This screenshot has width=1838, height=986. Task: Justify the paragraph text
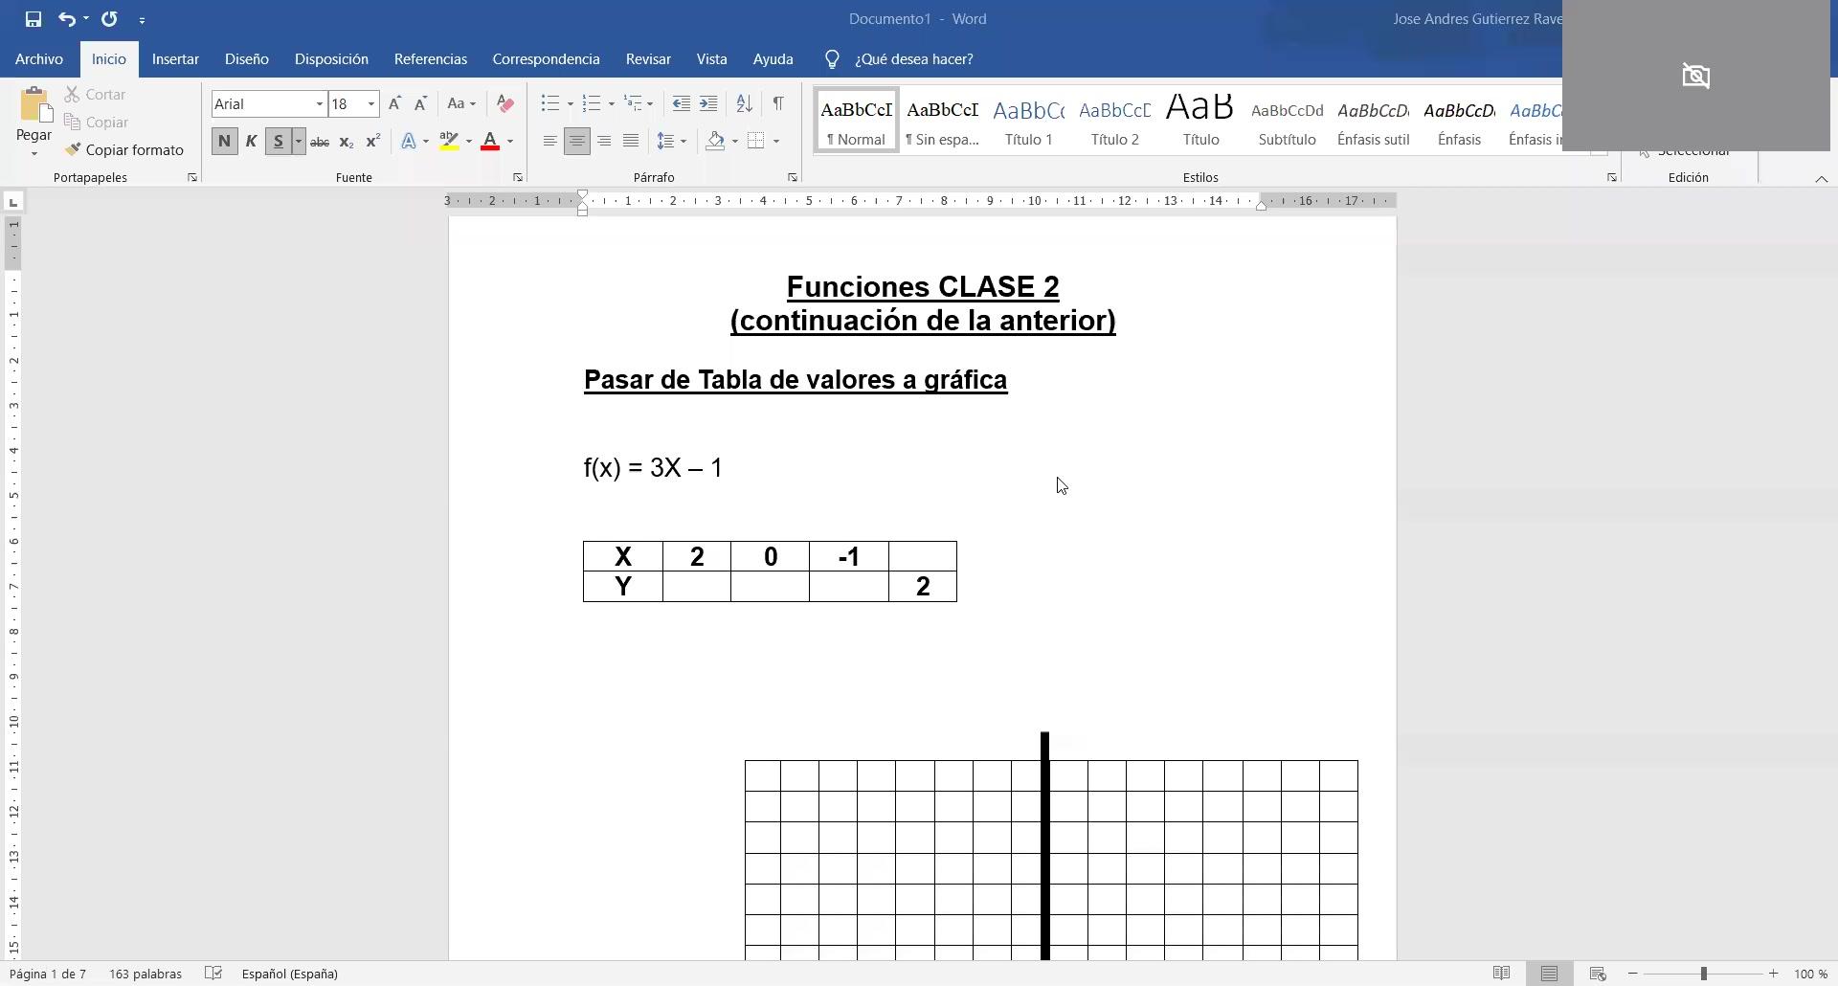tap(631, 142)
